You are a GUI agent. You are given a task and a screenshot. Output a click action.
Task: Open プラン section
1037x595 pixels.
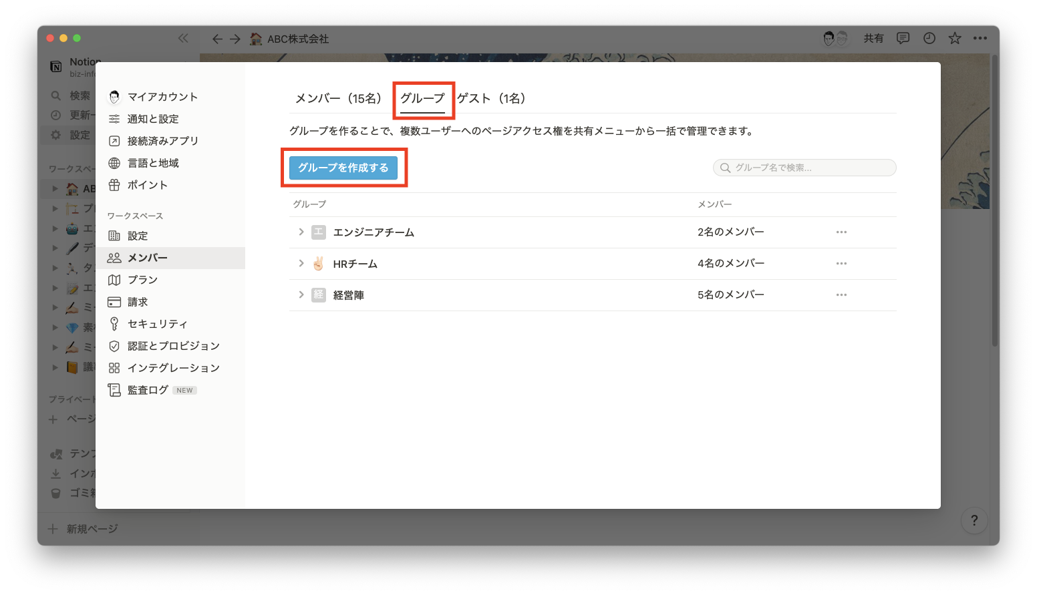pos(170,280)
